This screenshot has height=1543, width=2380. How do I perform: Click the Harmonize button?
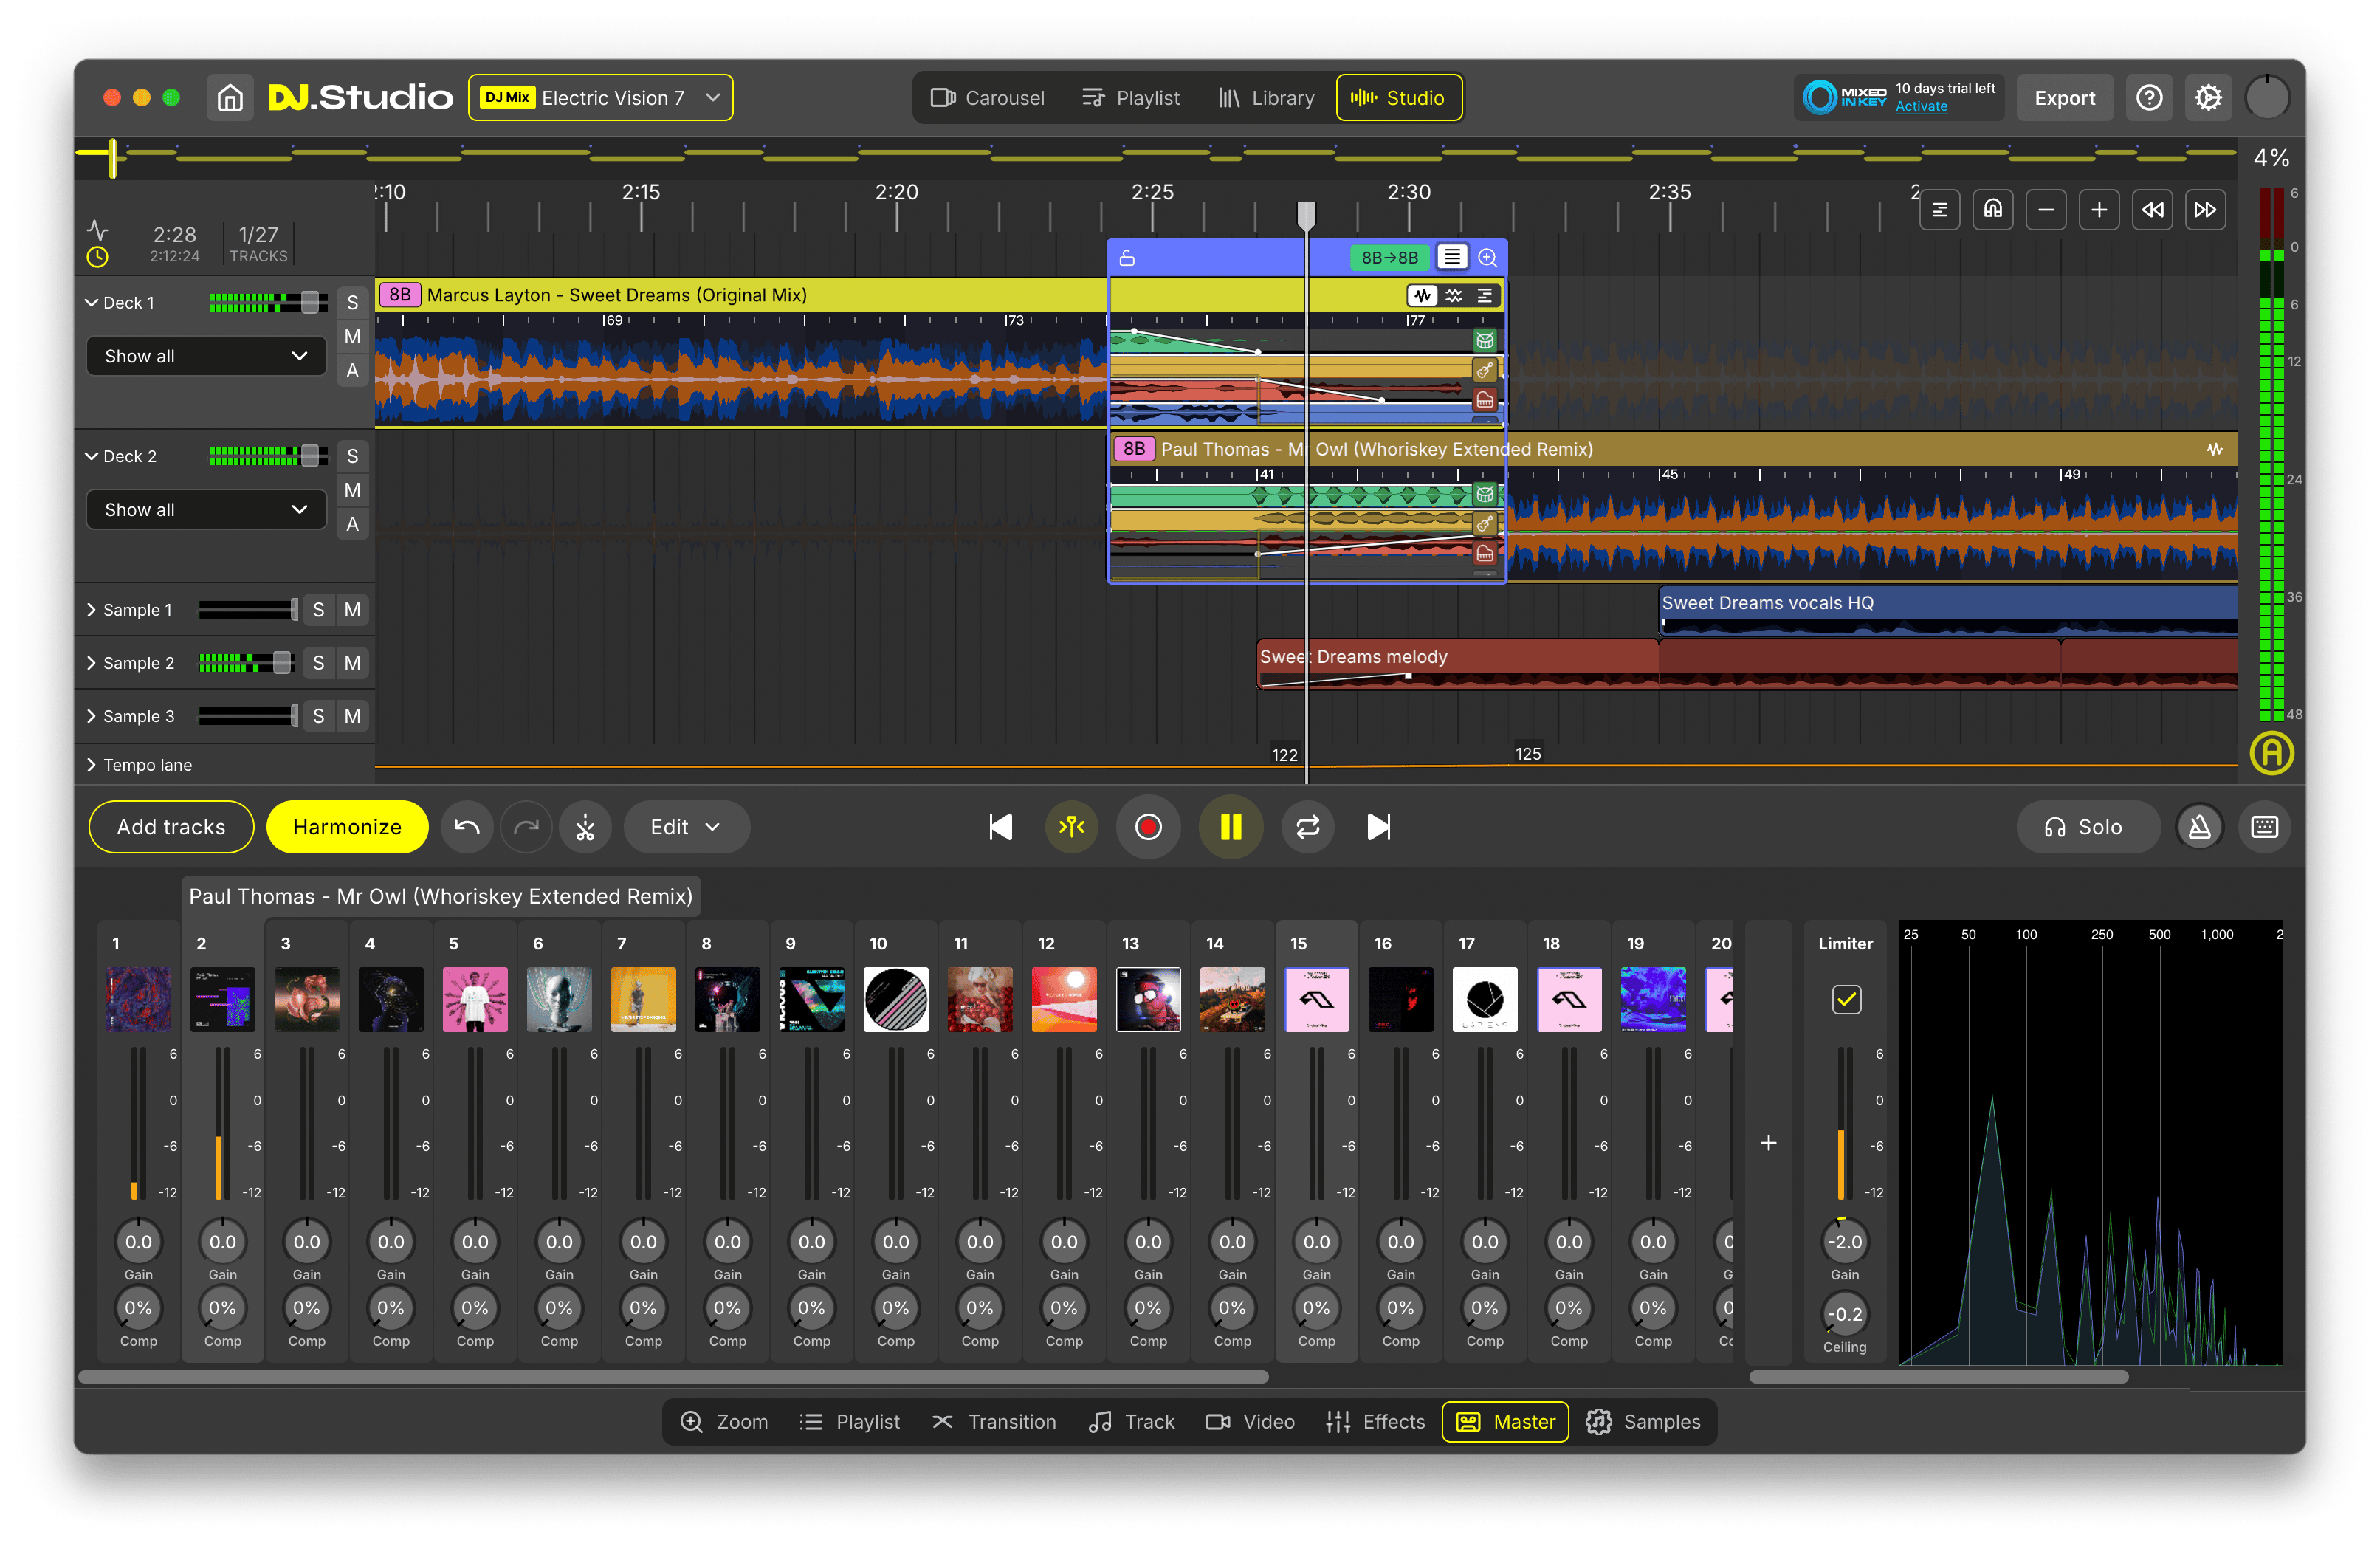pyautogui.click(x=347, y=827)
